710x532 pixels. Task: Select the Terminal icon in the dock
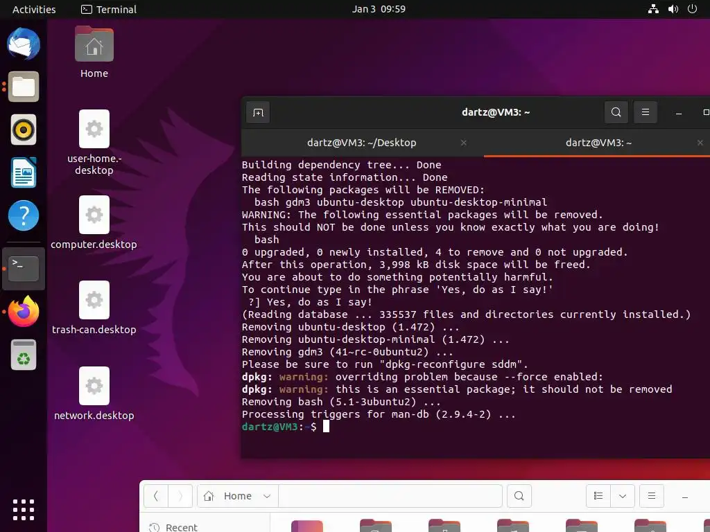pyautogui.click(x=24, y=268)
